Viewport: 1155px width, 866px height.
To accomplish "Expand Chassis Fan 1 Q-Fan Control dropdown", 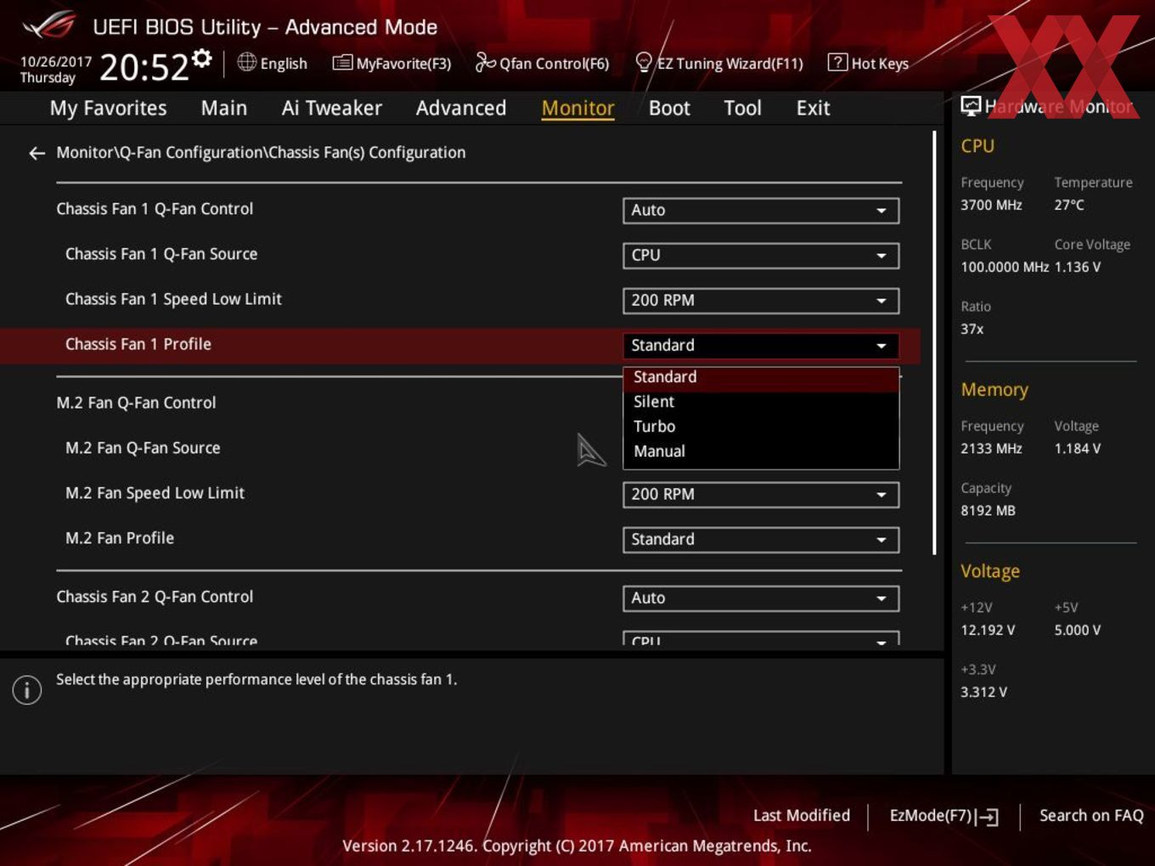I will (761, 211).
